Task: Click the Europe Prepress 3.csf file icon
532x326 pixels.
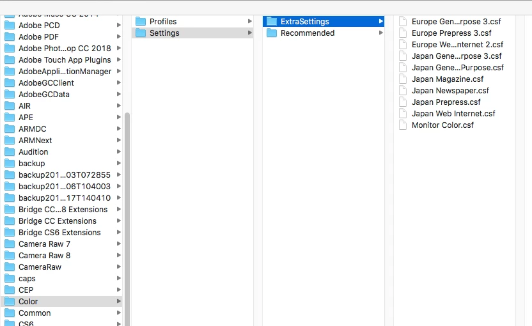Action: [403, 33]
